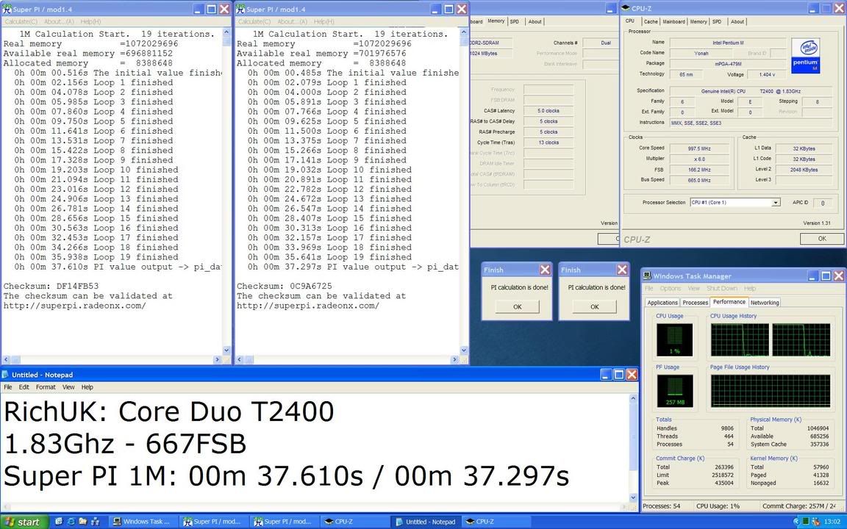Click the network computers icon in quick launch
This screenshot has height=529, width=847.
(94, 522)
